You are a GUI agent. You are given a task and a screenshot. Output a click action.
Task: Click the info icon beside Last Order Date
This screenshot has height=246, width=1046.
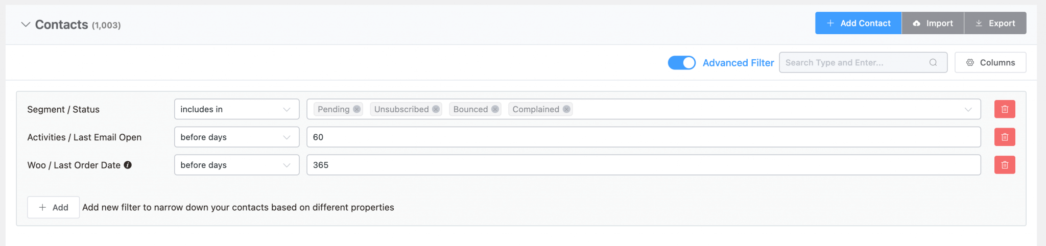click(x=128, y=165)
